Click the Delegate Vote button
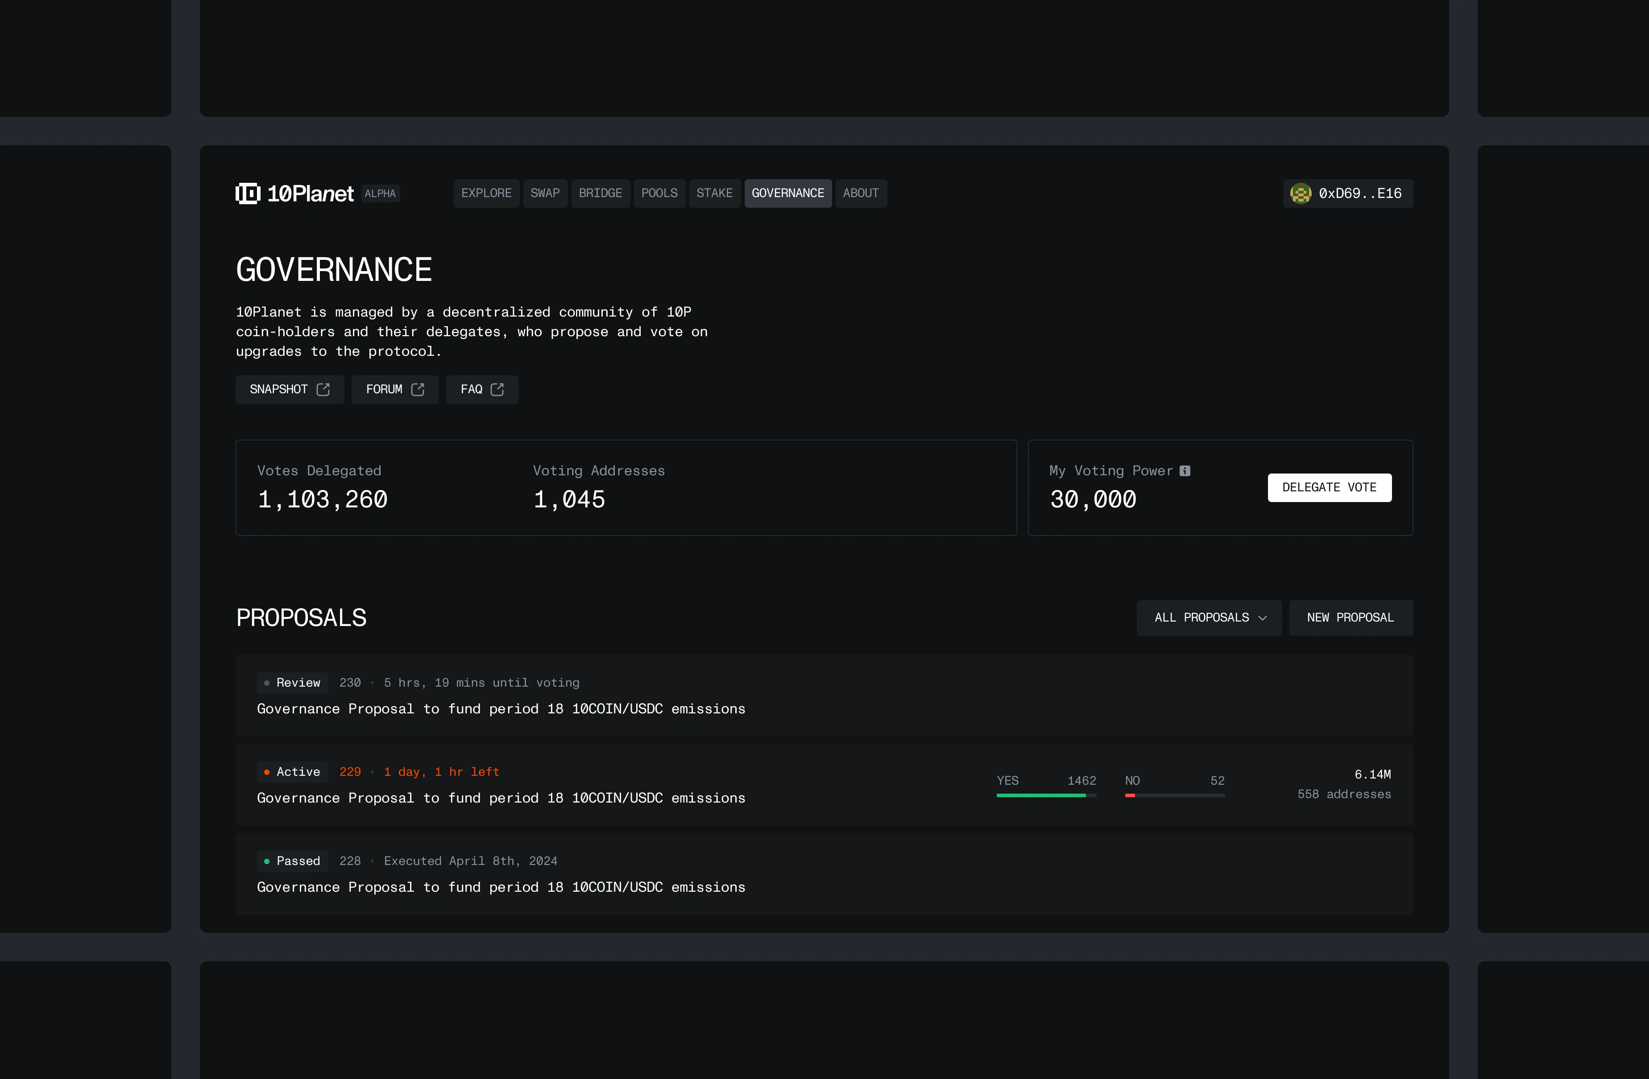The image size is (1649, 1079). click(x=1330, y=488)
